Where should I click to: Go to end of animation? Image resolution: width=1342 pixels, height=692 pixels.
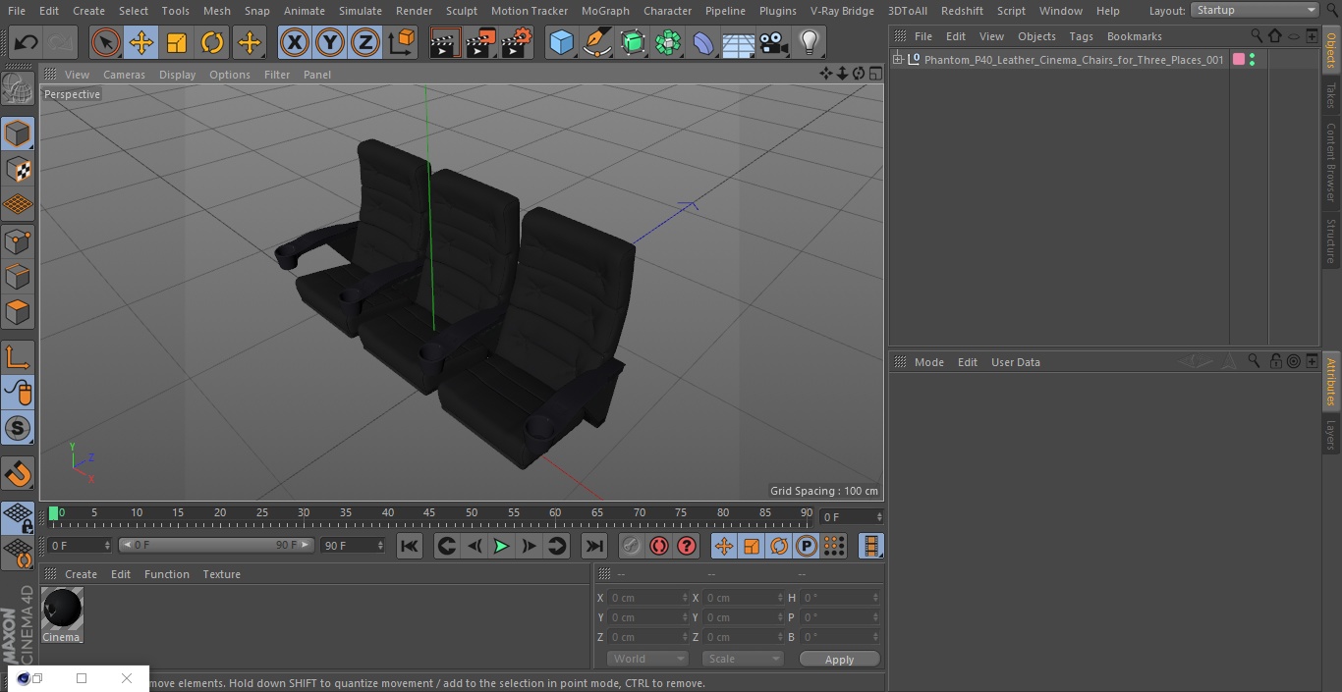(594, 546)
